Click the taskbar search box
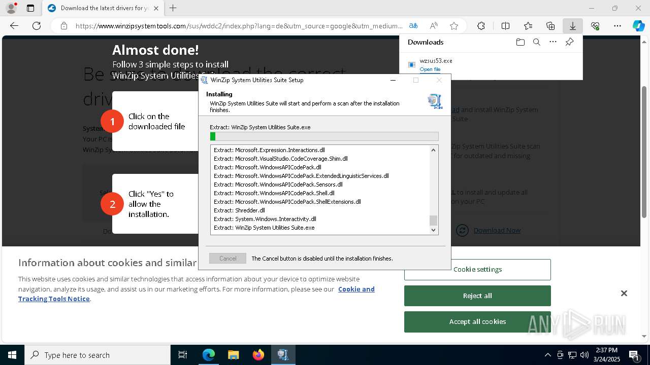 click(97, 355)
